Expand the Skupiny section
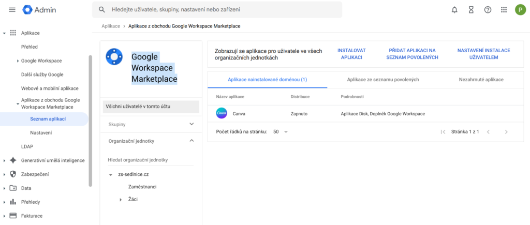This screenshot has height=225, width=530. 192,124
